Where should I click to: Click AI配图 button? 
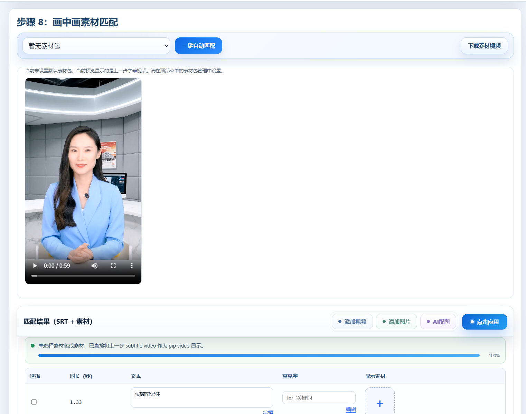pyautogui.click(x=438, y=322)
